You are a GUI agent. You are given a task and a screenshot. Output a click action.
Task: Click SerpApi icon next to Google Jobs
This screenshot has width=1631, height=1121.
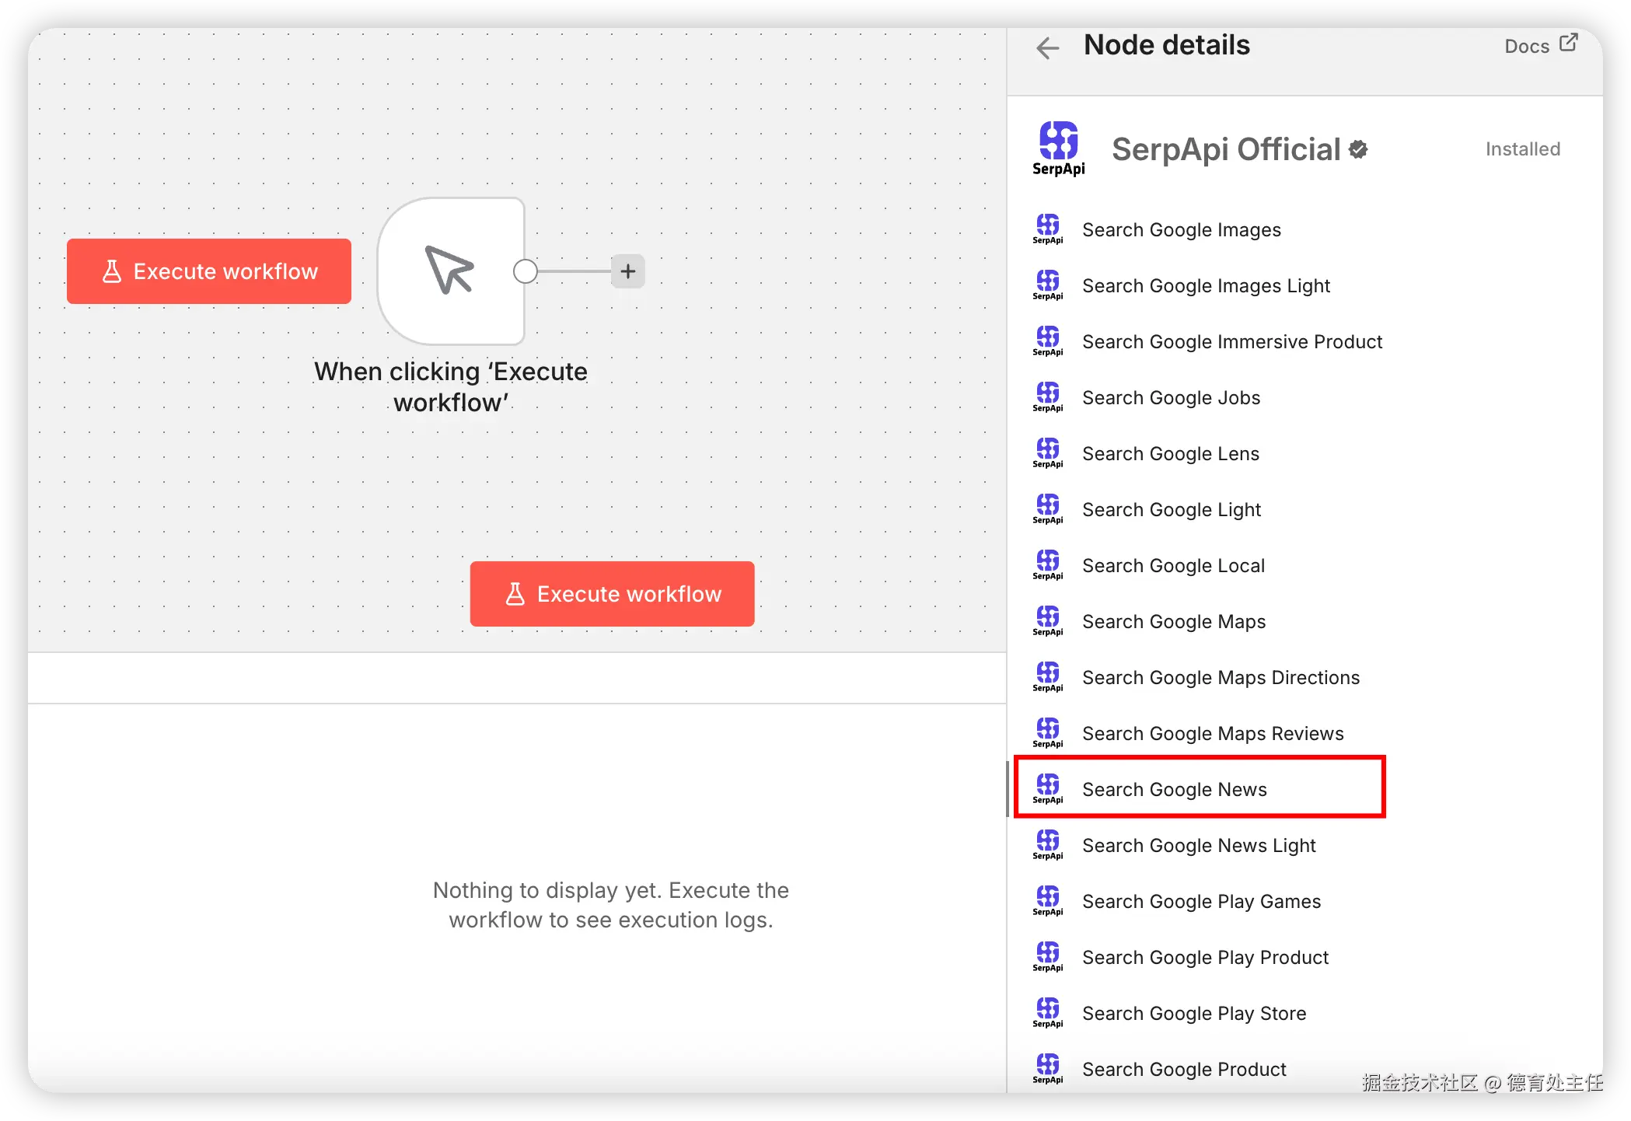pyautogui.click(x=1048, y=396)
